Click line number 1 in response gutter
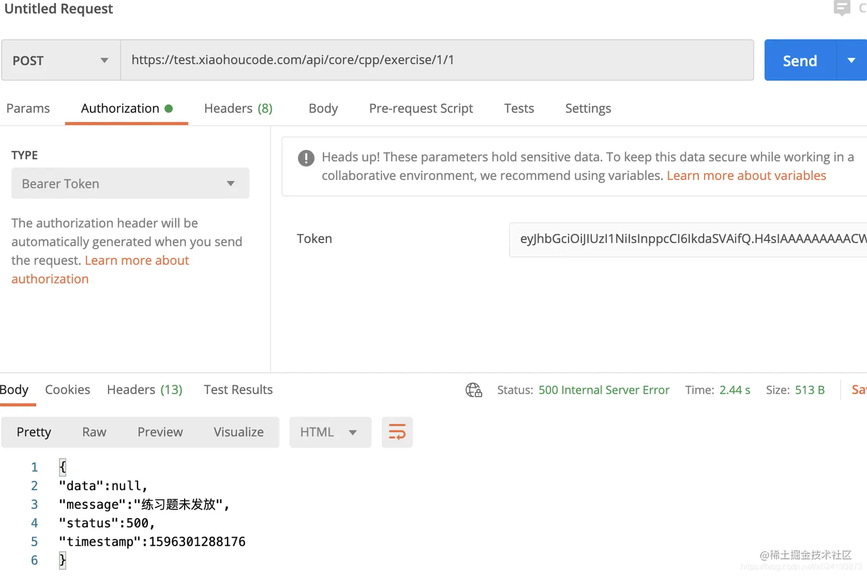The width and height of the screenshot is (867, 576). point(34,467)
